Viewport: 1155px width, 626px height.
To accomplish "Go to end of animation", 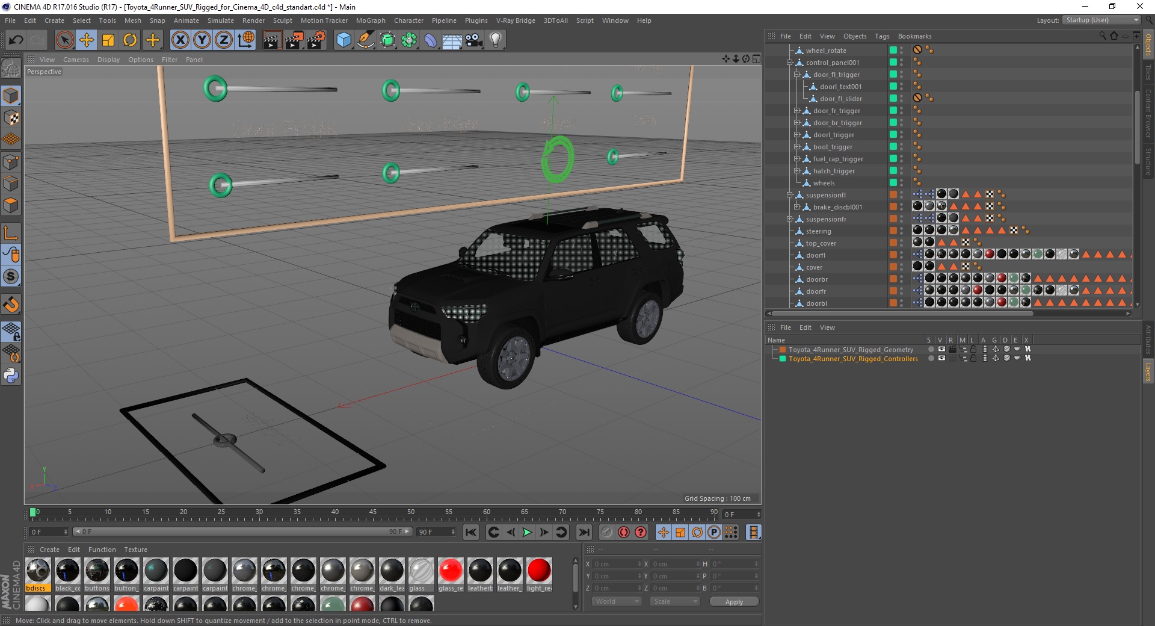I will click(584, 532).
